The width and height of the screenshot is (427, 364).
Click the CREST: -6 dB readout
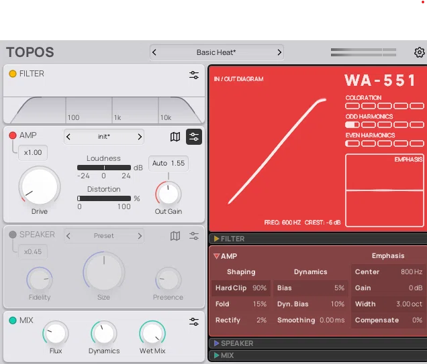322,223
